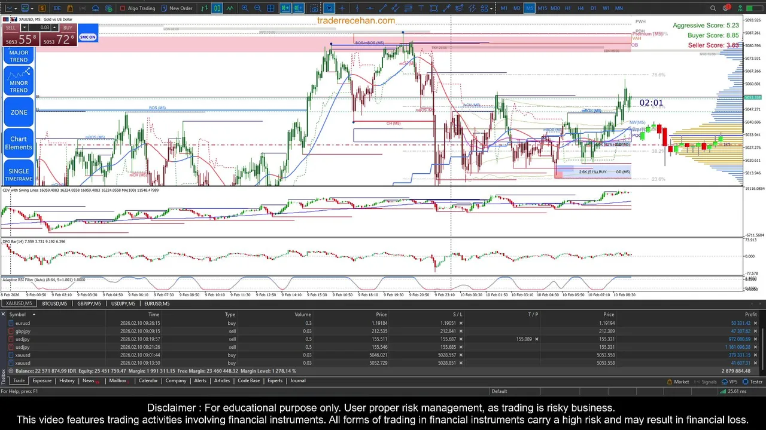Open the Journal tab
Image resolution: width=766 pixels, height=430 pixels.
pyautogui.click(x=298, y=381)
